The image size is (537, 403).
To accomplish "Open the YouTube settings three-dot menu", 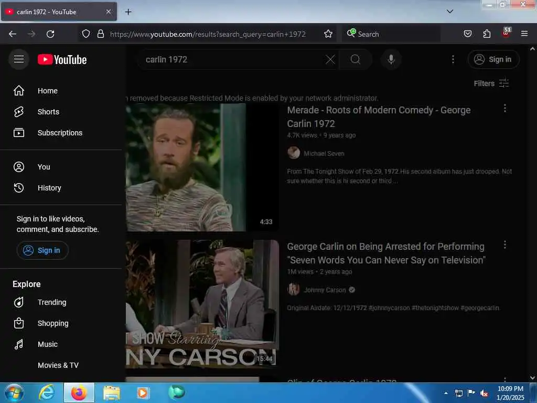I will (453, 60).
